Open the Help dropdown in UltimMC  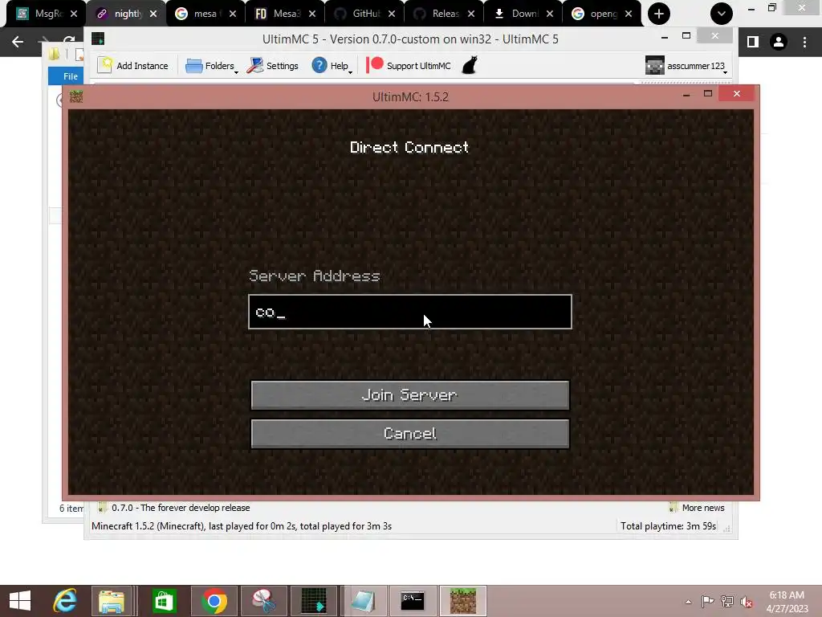coord(332,66)
